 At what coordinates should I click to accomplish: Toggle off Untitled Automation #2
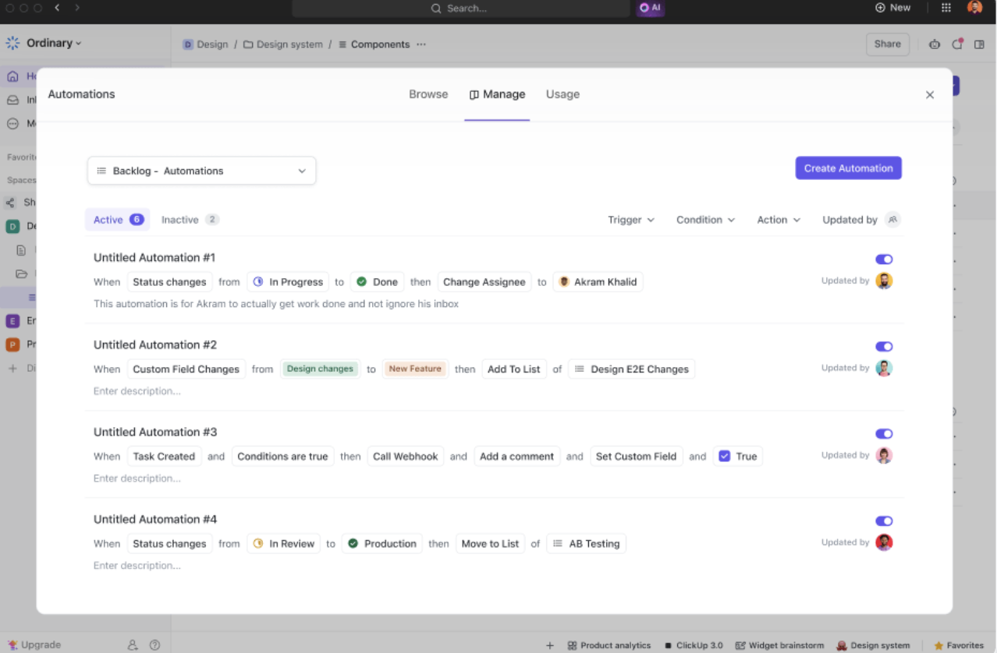pos(884,347)
